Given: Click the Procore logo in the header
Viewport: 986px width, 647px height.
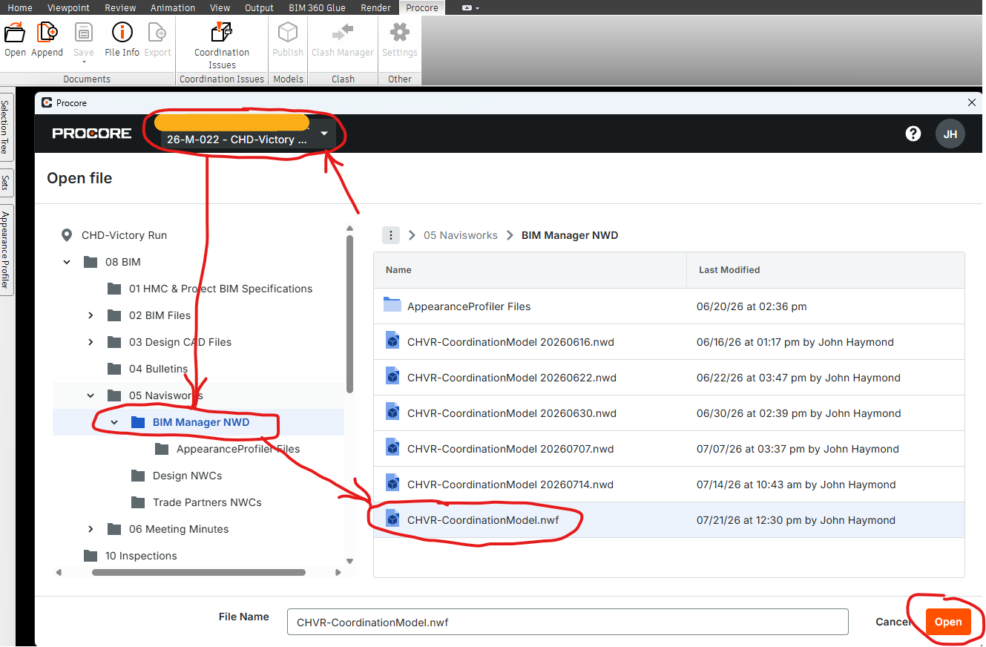Looking at the screenshot, I should tap(92, 134).
